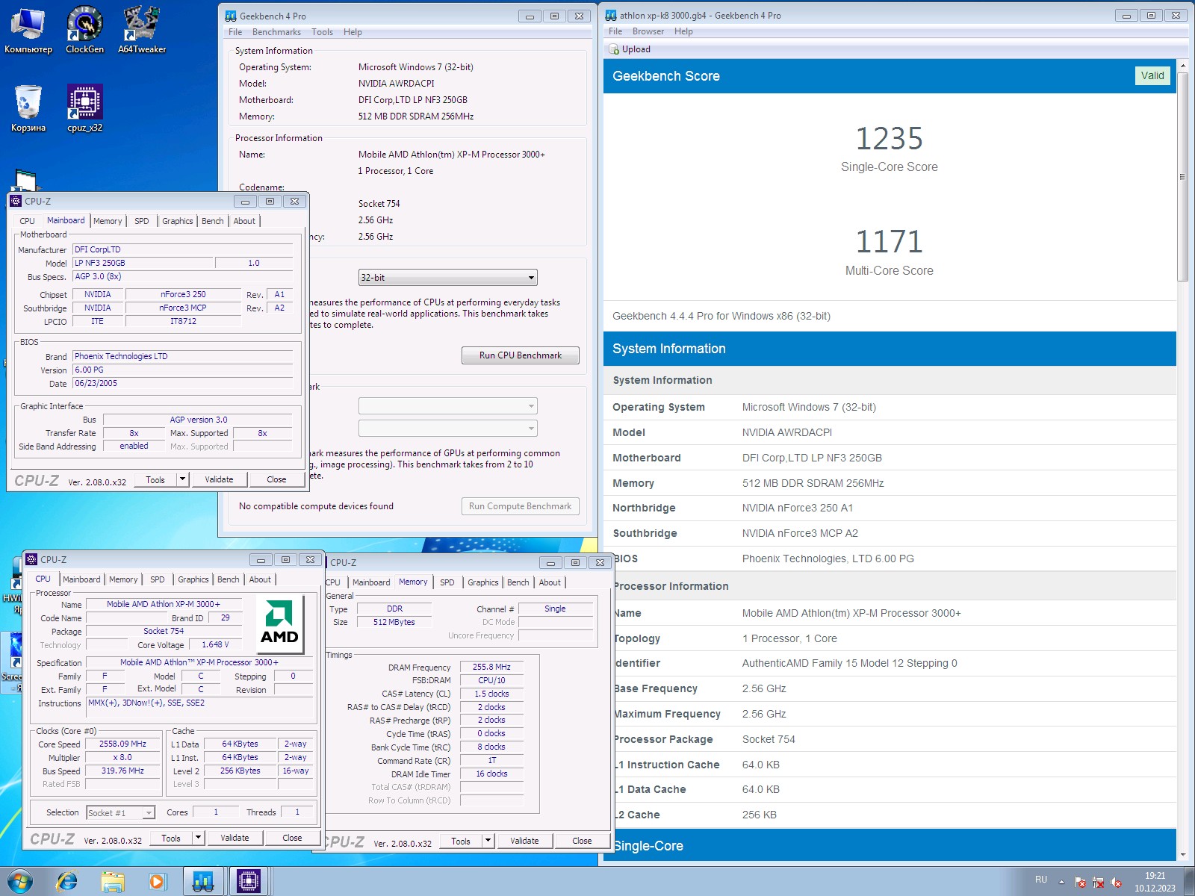Launch Internet Explorer from the taskbar
This screenshot has width=1195, height=896.
click(67, 882)
